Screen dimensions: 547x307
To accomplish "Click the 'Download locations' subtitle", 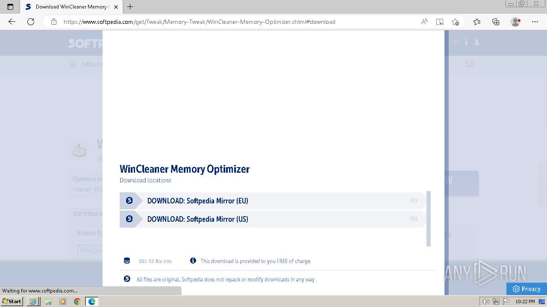I will [145, 180].
